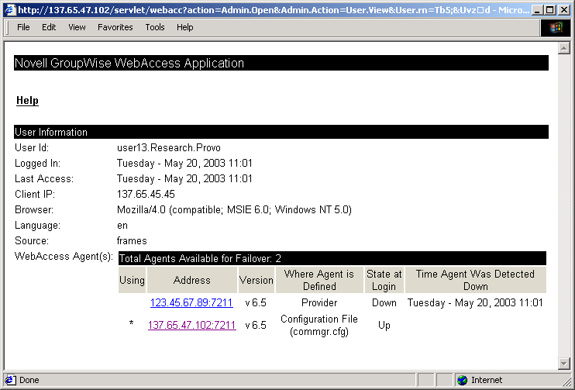
Task: Click the window title bar URL text
Action: pyautogui.click(x=274, y=10)
